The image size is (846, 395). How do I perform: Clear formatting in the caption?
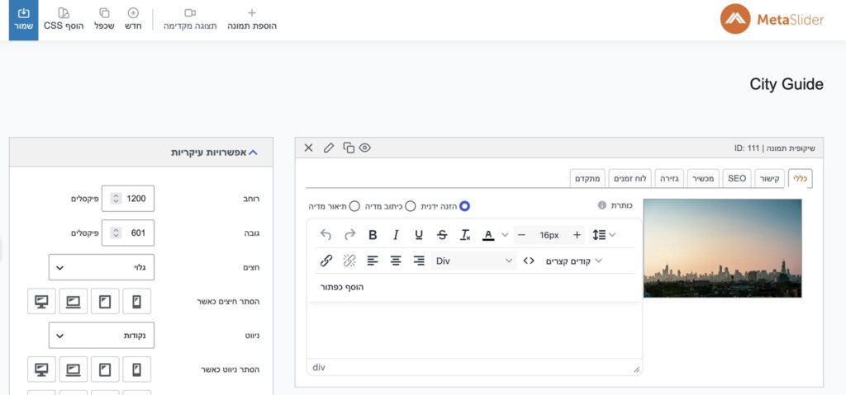(x=465, y=234)
